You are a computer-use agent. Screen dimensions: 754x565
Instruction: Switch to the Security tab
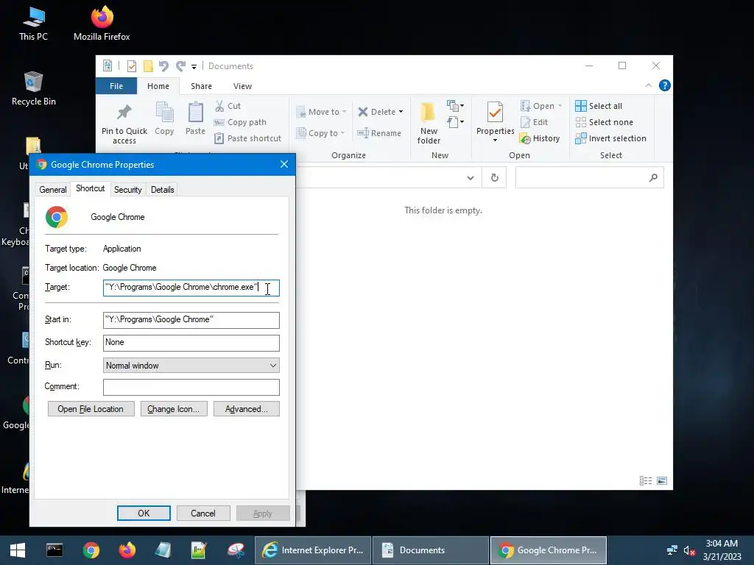[128, 190]
